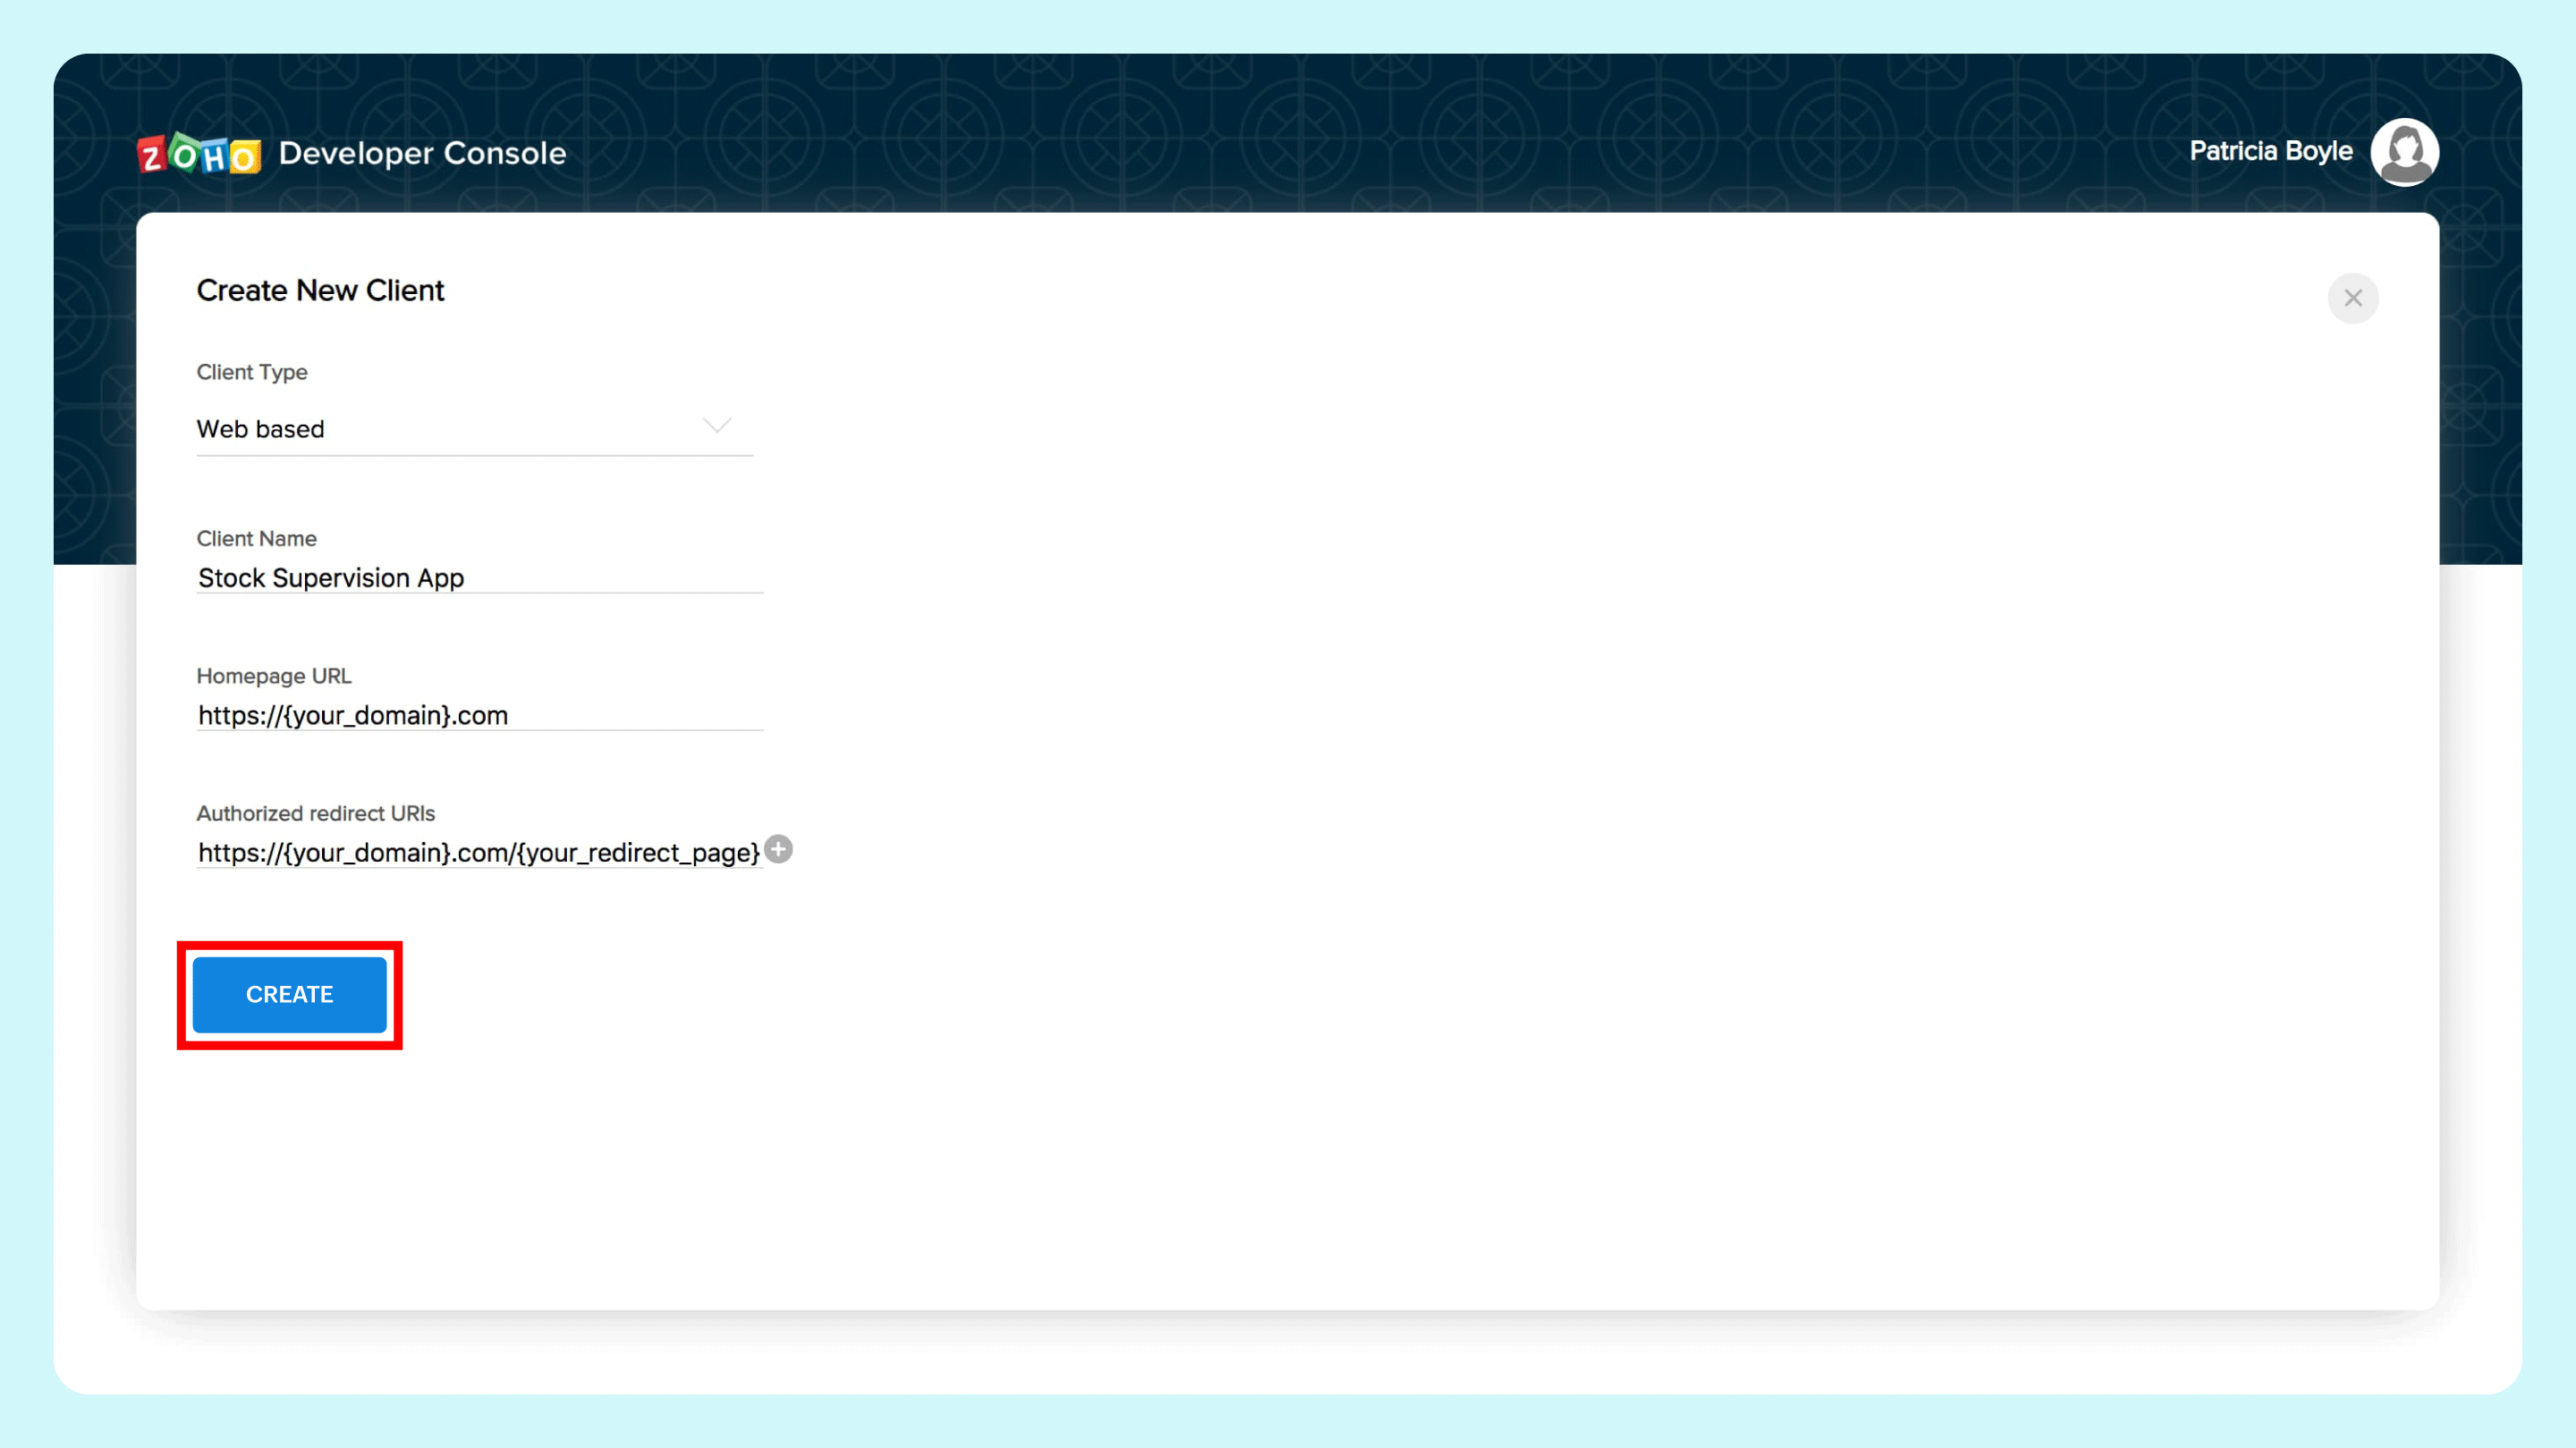Image resolution: width=2576 pixels, height=1448 pixels.
Task: Close the Create New Client dialog
Action: tap(2353, 298)
